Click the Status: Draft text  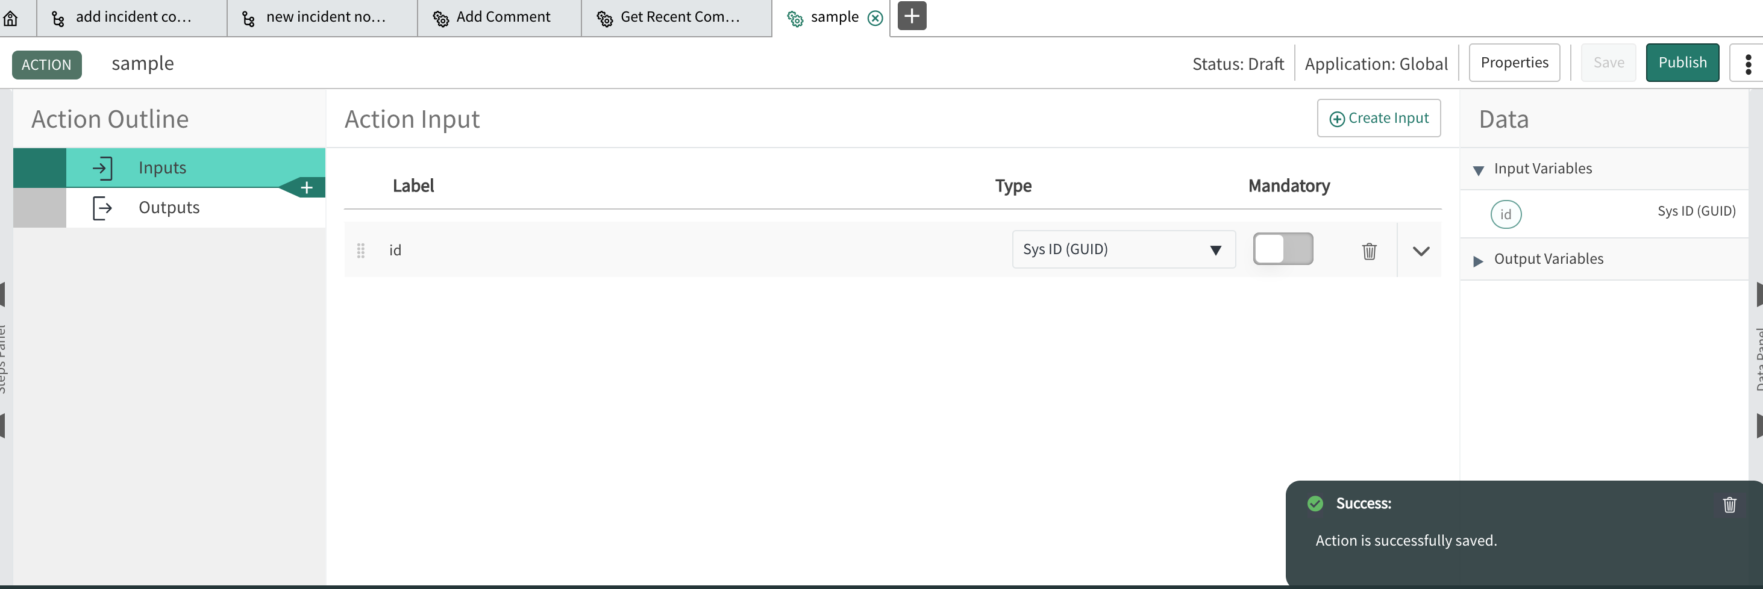[1238, 64]
